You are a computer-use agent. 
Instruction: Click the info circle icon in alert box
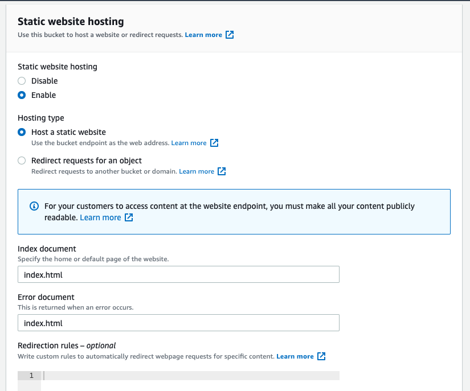[x=34, y=206]
